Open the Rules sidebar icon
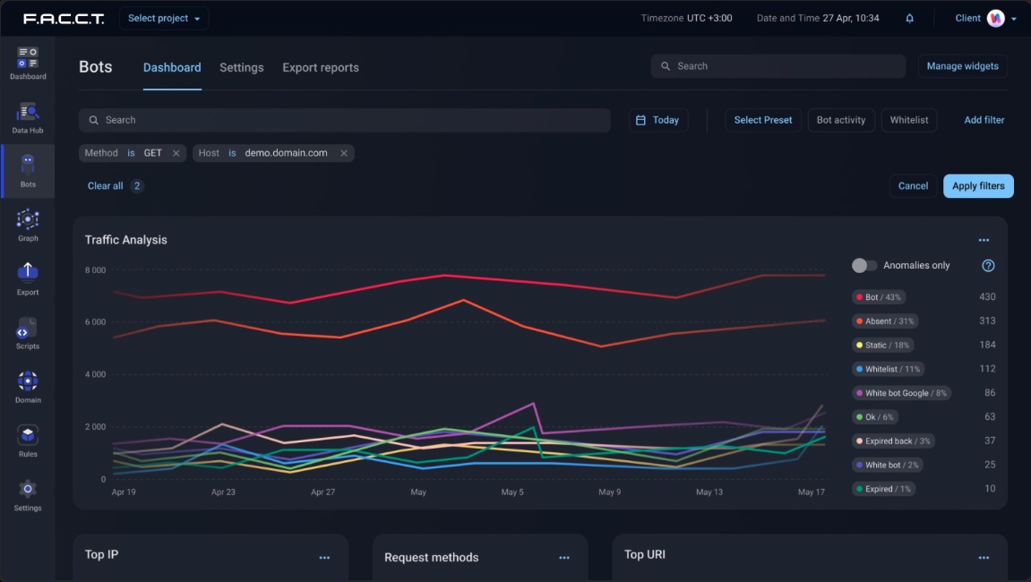This screenshot has height=582, width=1031. click(x=27, y=440)
